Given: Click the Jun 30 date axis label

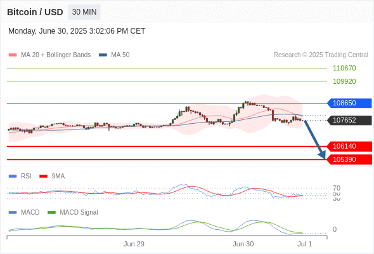Looking at the screenshot, I should coord(243,244).
